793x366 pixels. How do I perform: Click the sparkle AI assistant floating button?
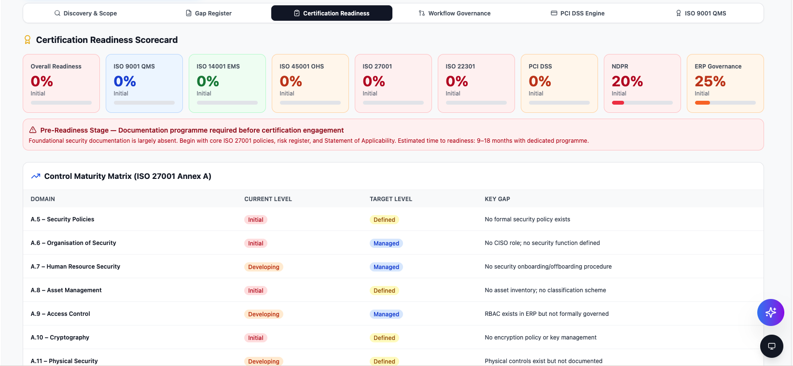pyautogui.click(x=770, y=312)
